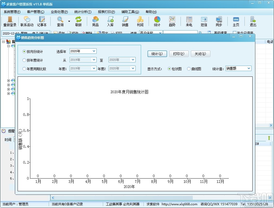Viewport: 274px width, 208px height.
Task: Click the 记事本 (Notepad) toolbar icon
Action: point(42,22)
